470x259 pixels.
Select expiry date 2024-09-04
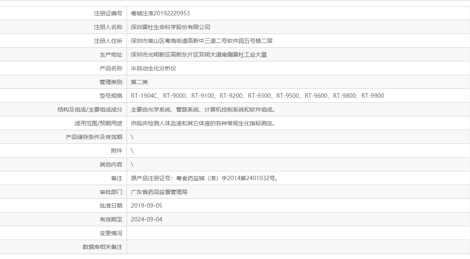(x=146, y=219)
